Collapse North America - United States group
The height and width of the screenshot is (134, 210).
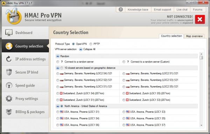point(58,106)
